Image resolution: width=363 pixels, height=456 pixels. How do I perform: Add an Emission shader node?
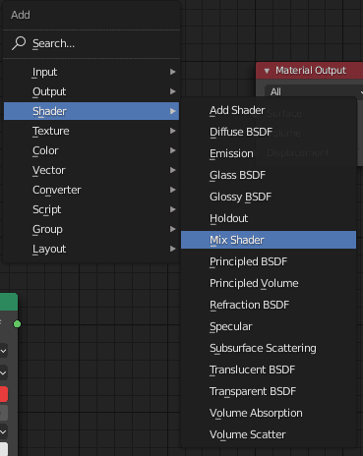pyautogui.click(x=269, y=153)
